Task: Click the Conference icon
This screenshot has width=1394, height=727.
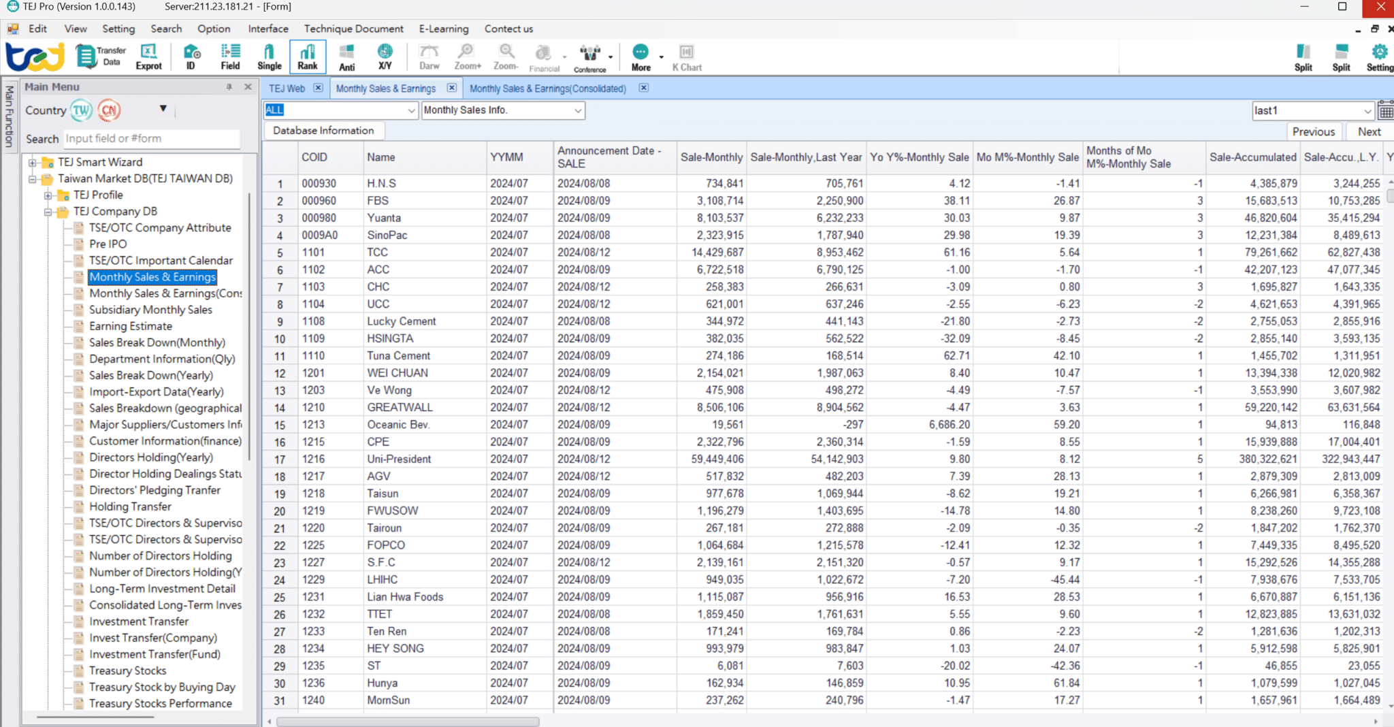Action: pos(589,56)
